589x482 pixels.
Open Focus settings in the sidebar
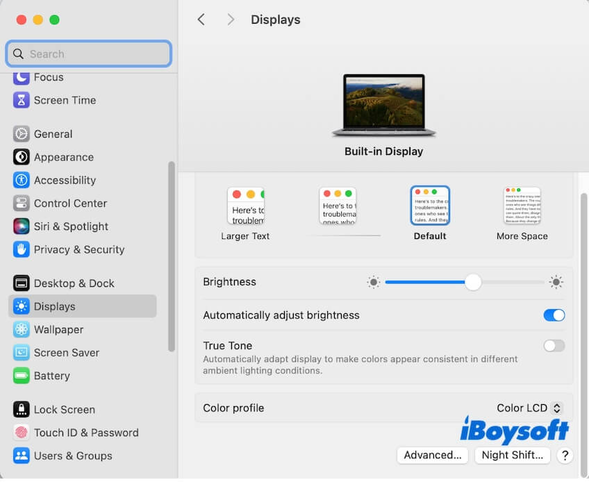[49, 77]
